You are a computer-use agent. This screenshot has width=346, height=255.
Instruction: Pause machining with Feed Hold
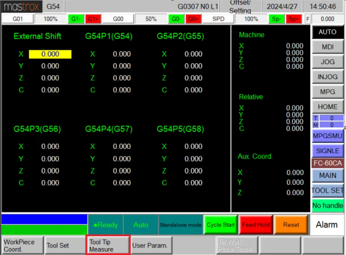(256, 225)
